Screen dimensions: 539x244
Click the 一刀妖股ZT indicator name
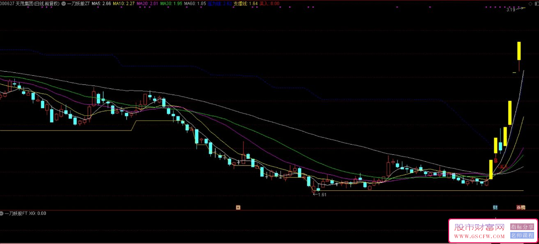click(x=78, y=3)
